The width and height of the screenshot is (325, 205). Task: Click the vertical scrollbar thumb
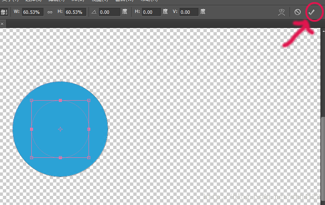tap(323, 159)
